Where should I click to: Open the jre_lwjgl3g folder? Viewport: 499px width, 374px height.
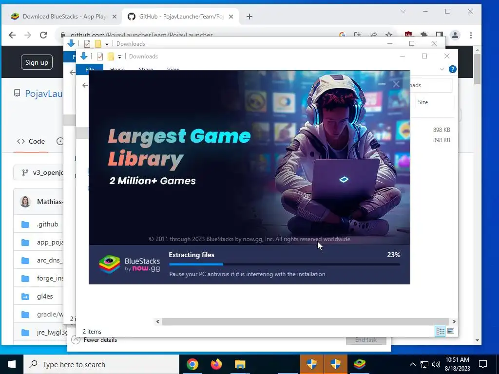[52, 332]
